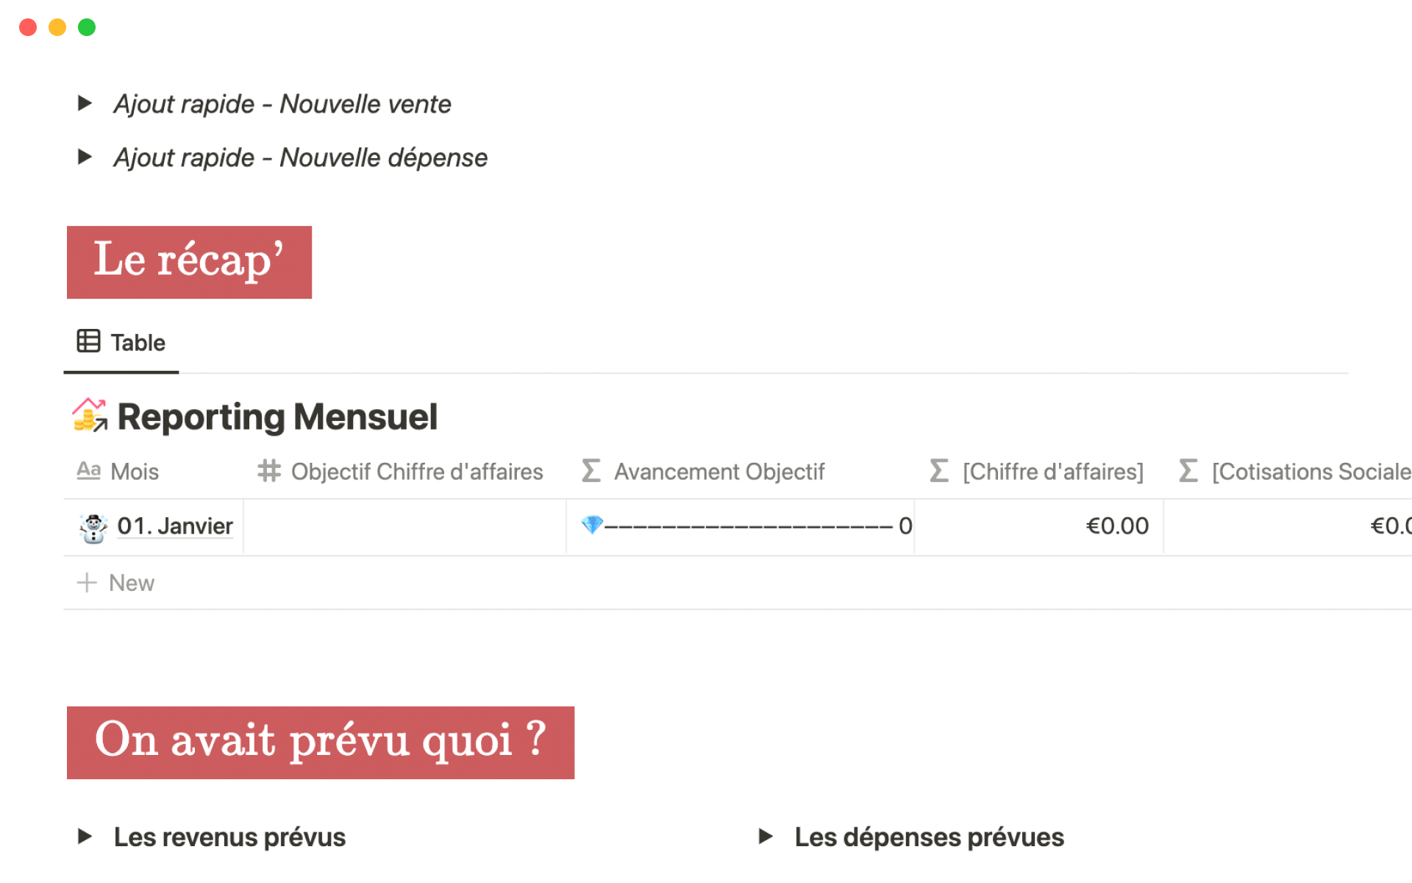The width and height of the screenshot is (1412, 883).
Task: Click the blue diamond progress icon
Action: (591, 525)
